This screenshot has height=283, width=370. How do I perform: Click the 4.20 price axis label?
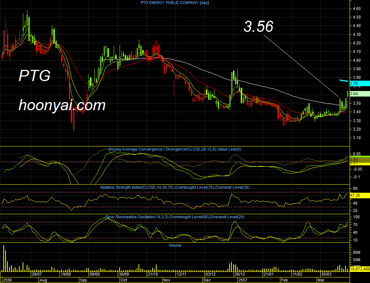pos(357,43)
